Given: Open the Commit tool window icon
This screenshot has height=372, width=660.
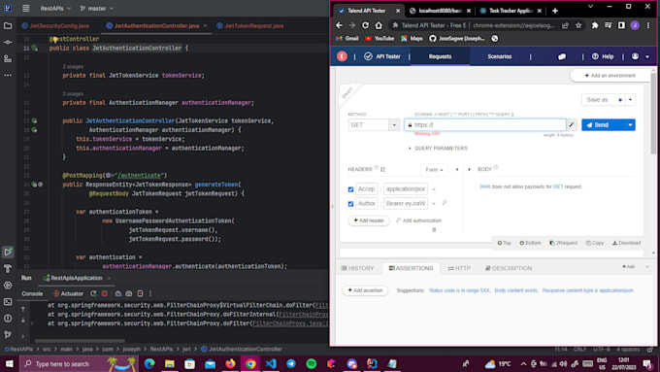Looking at the screenshot, I should [8, 42].
